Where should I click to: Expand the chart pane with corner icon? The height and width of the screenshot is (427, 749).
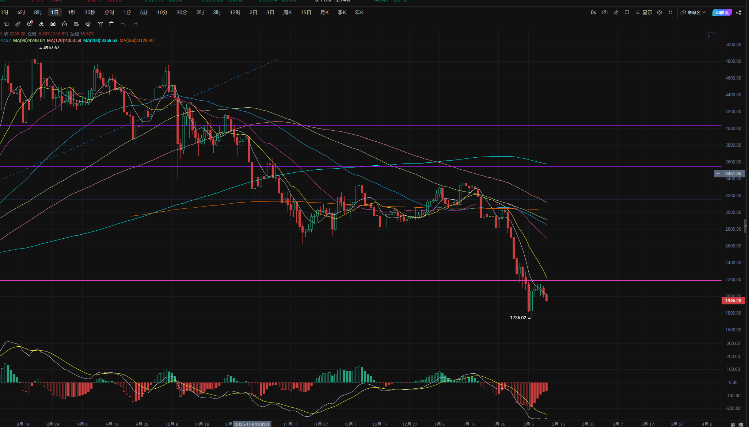click(712, 35)
